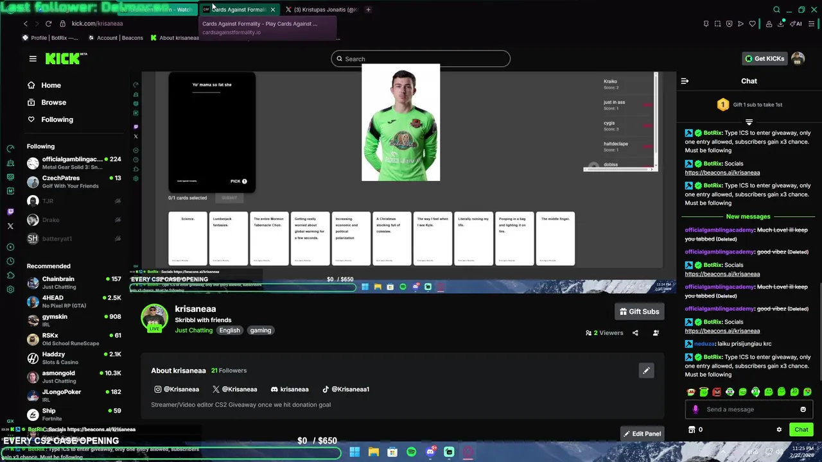Open JLongoPoker recommended channel
Viewport: 822px width, 462px height.
(x=74, y=395)
